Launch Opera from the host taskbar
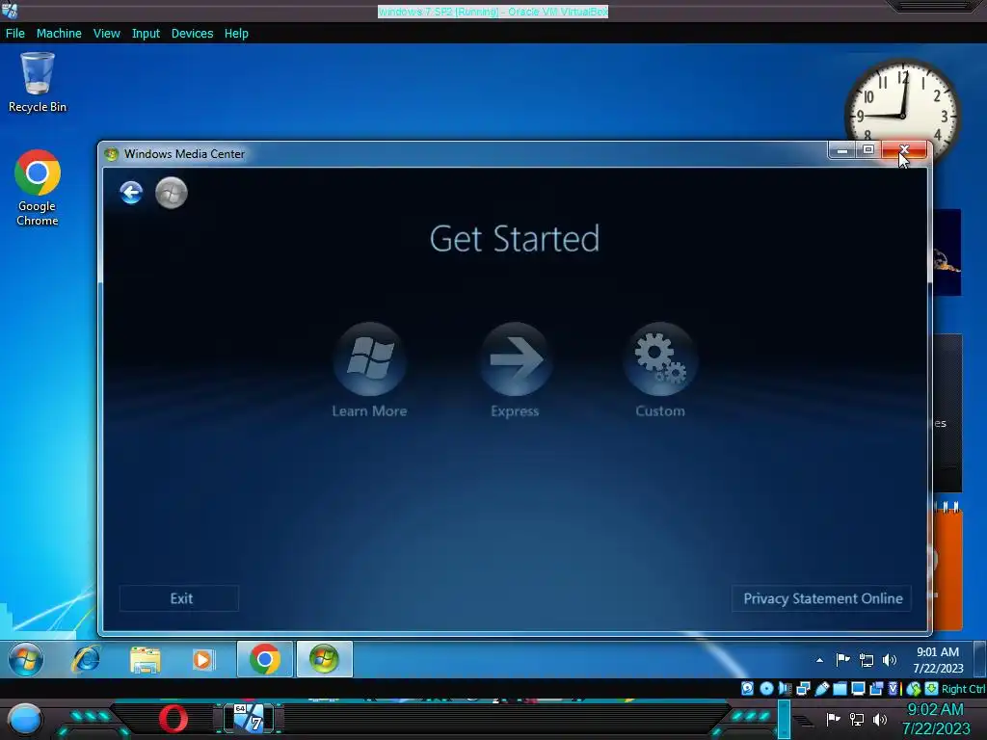This screenshot has width=987, height=740. [x=173, y=719]
